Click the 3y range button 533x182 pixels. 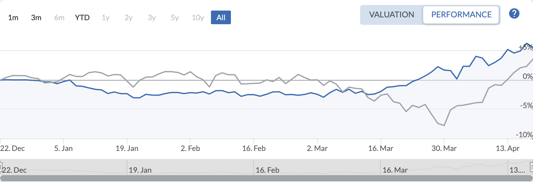pos(152,18)
